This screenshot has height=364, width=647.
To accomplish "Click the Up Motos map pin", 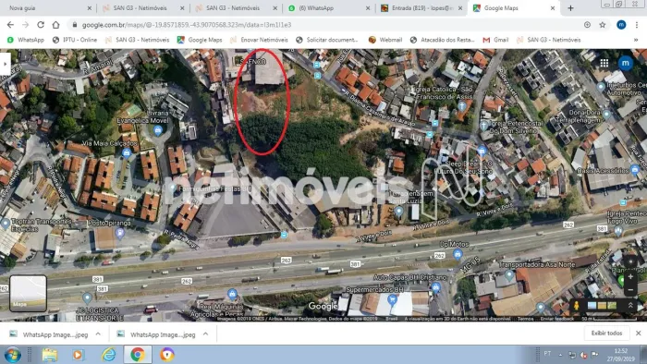I will [x=458, y=255].
